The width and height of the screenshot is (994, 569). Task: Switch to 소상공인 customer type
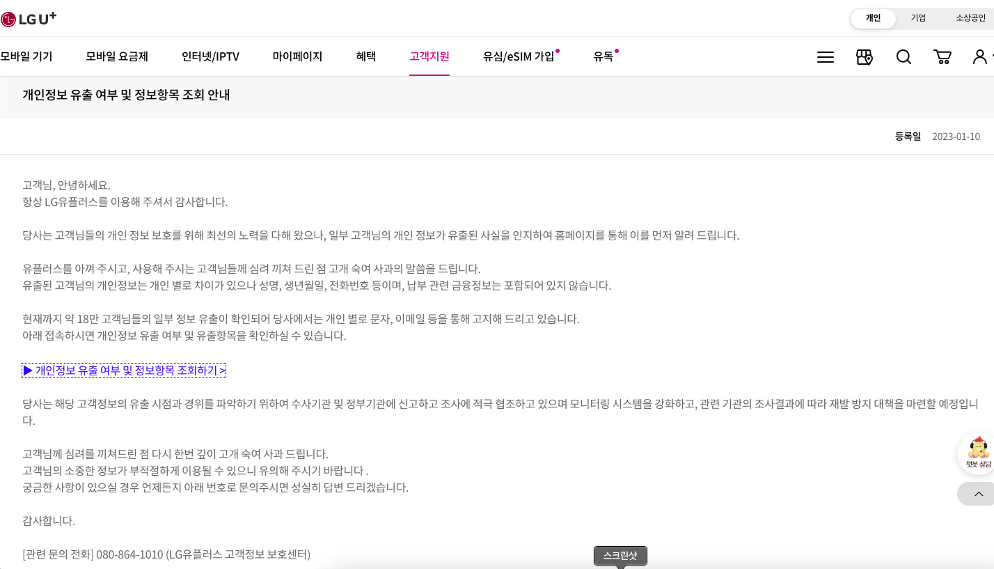click(970, 18)
